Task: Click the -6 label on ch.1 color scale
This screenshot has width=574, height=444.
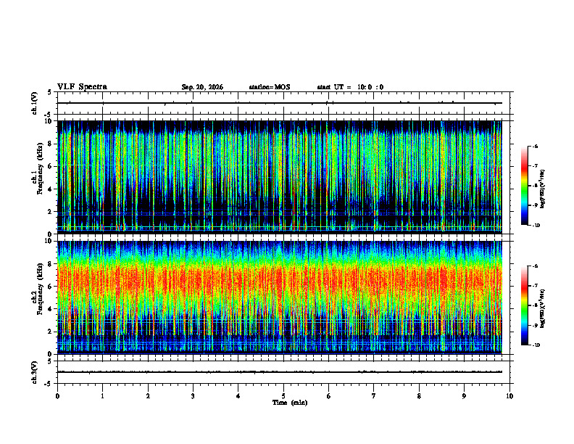Action: coord(535,147)
